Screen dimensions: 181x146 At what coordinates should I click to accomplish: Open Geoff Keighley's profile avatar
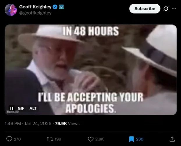coord(11,10)
